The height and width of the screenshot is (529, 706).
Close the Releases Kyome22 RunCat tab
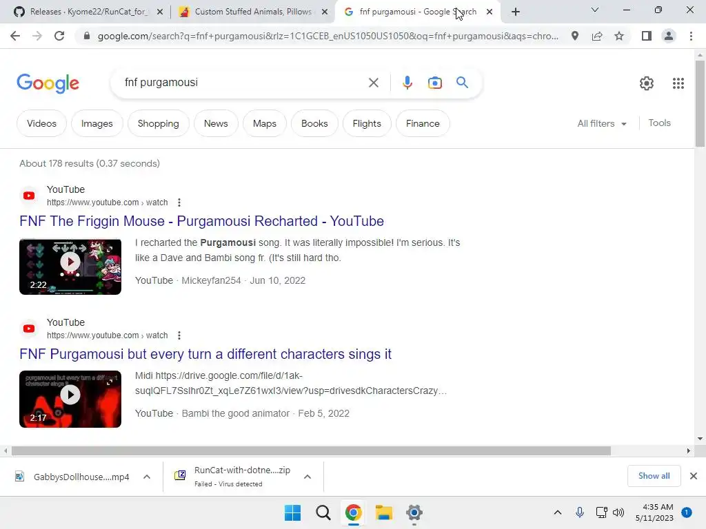(159, 12)
